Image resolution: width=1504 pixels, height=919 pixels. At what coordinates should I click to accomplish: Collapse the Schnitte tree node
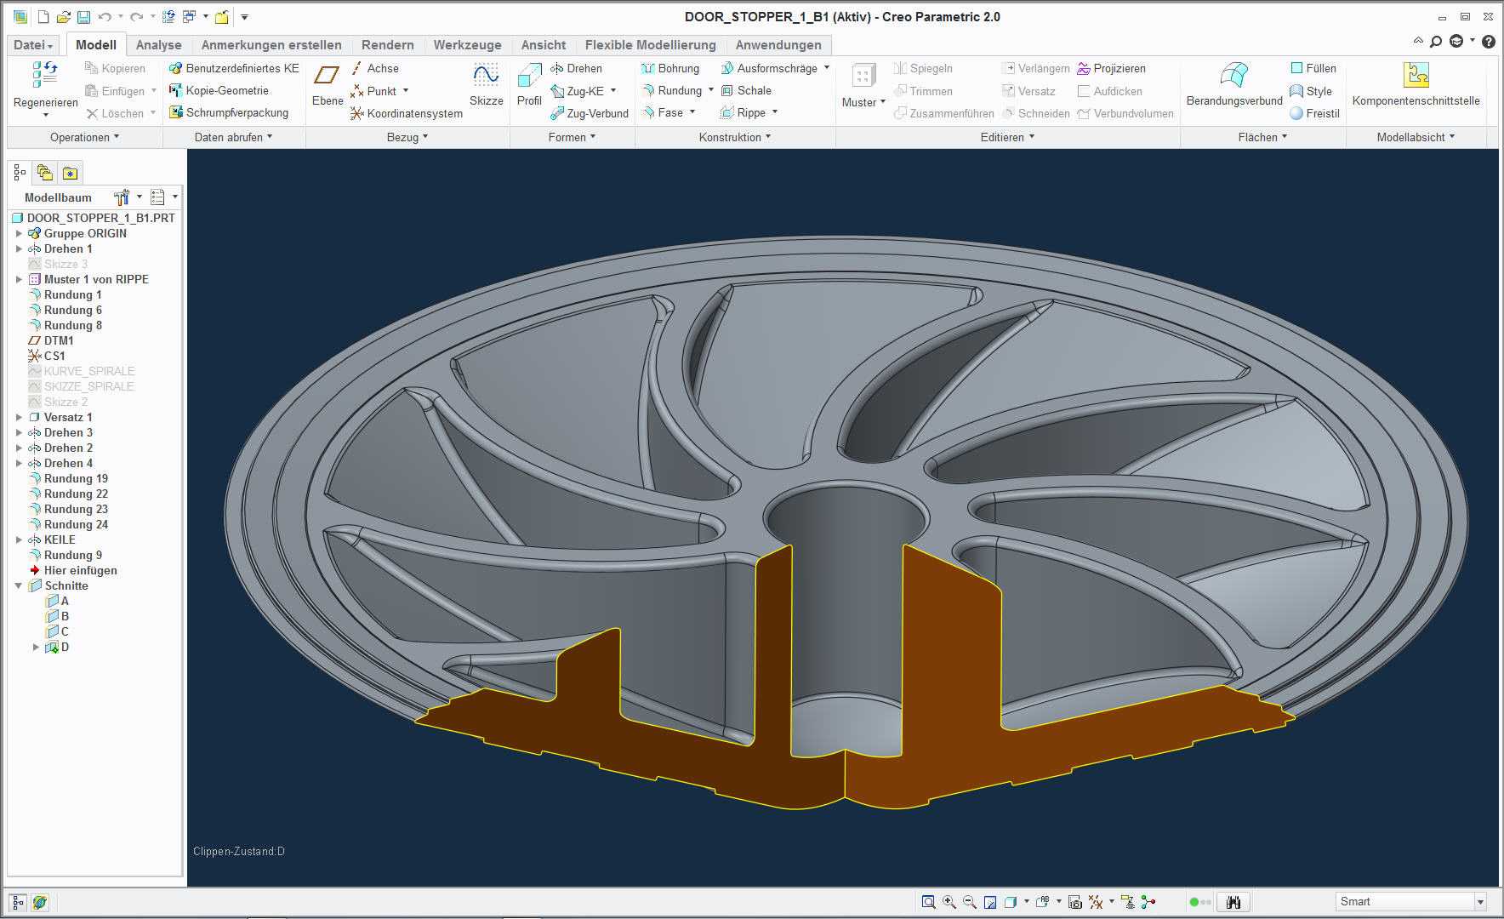(x=19, y=585)
